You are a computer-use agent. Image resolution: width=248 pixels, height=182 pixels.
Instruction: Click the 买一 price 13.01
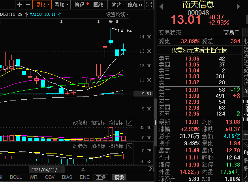[x=192, y=90]
